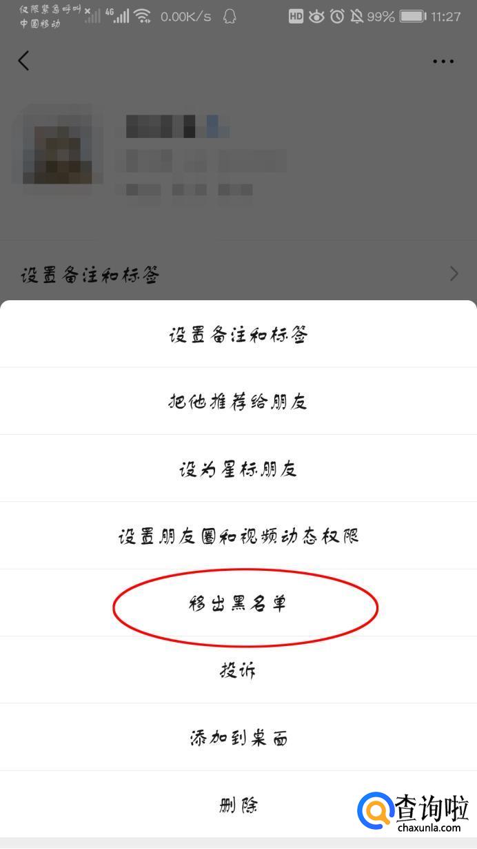Open 设置朋友圈和视频动态权限 option

pyautogui.click(x=238, y=536)
